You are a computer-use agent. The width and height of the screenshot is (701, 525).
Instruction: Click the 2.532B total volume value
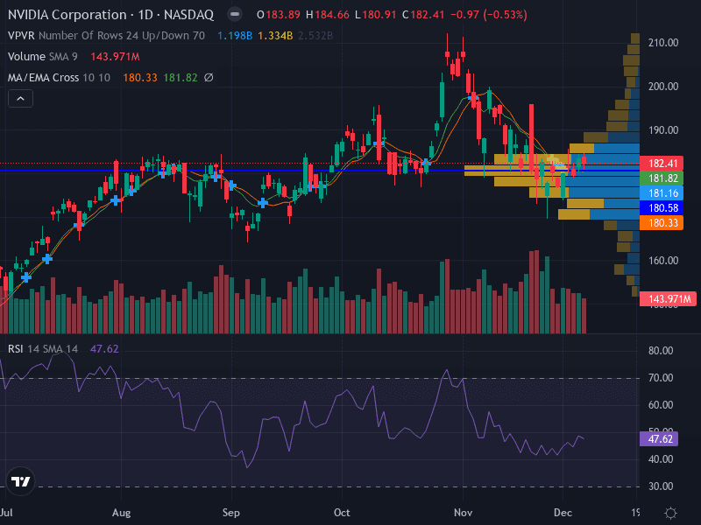click(315, 36)
